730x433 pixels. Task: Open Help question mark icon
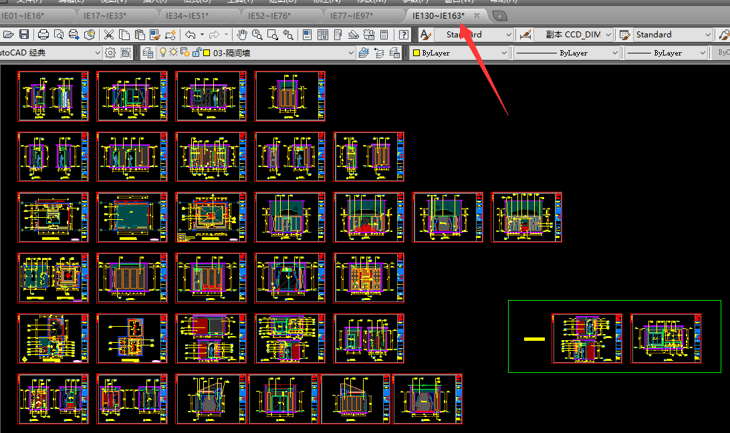(x=404, y=35)
